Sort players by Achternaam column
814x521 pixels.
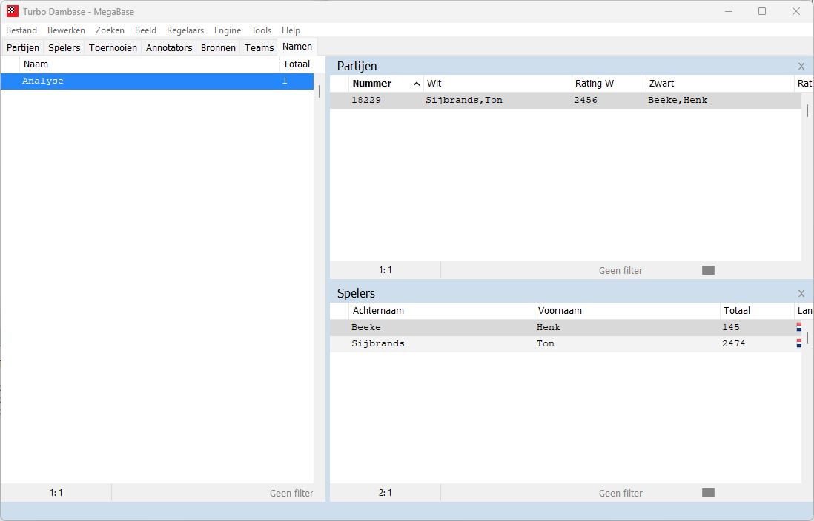(x=442, y=311)
